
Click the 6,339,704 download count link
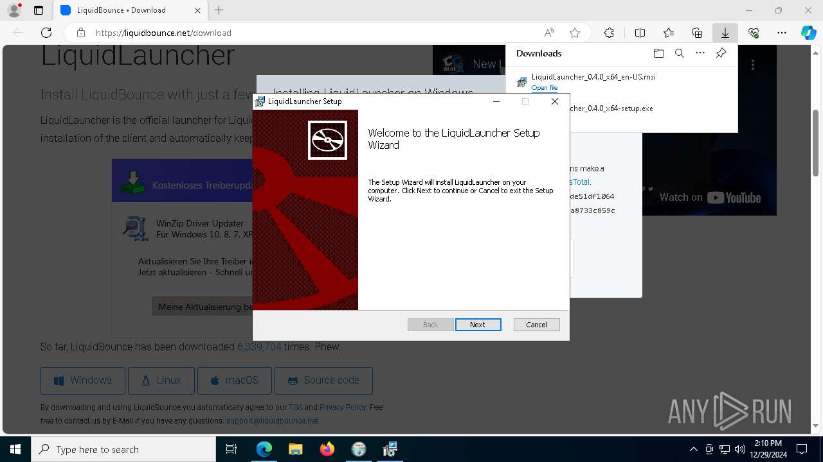pos(259,347)
